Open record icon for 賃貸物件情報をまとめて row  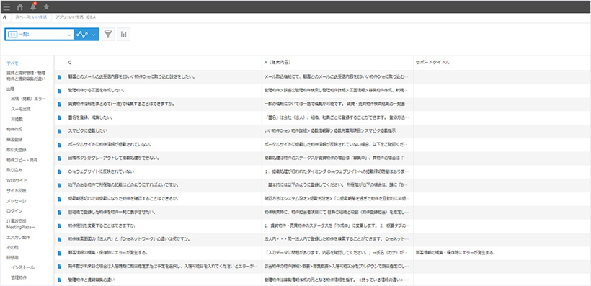pos(59,104)
